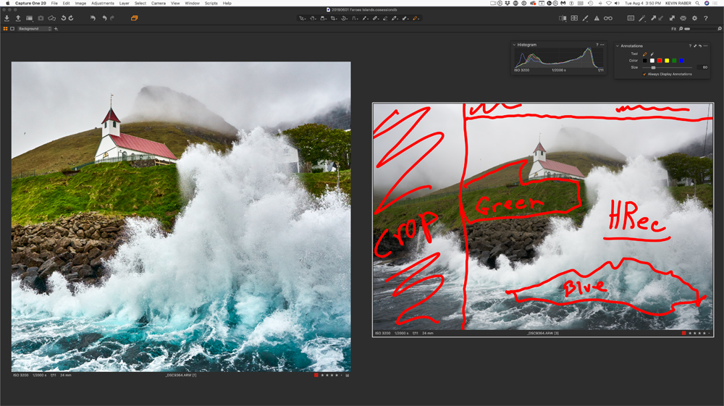Image resolution: width=724 pixels, height=406 pixels.
Task: Select the annotated church image on the right
Action: 542,216
